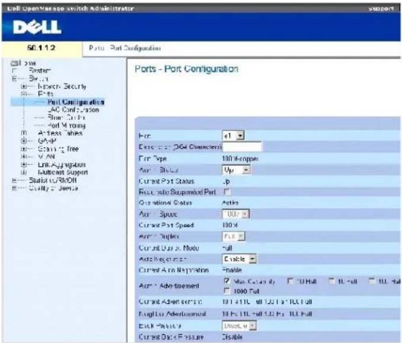This screenshot has height=343, width=402.
Task: Click the Active operational status value
Action: tap(230, 203)
